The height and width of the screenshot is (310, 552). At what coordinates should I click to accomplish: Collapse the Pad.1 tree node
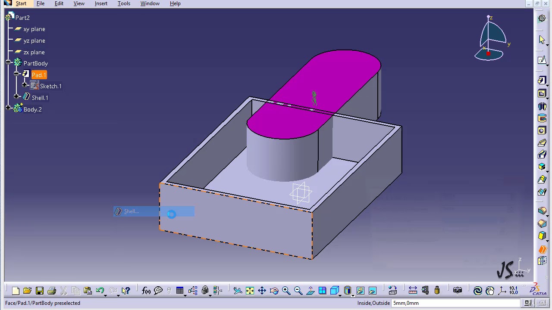click(x=16, y=74)
